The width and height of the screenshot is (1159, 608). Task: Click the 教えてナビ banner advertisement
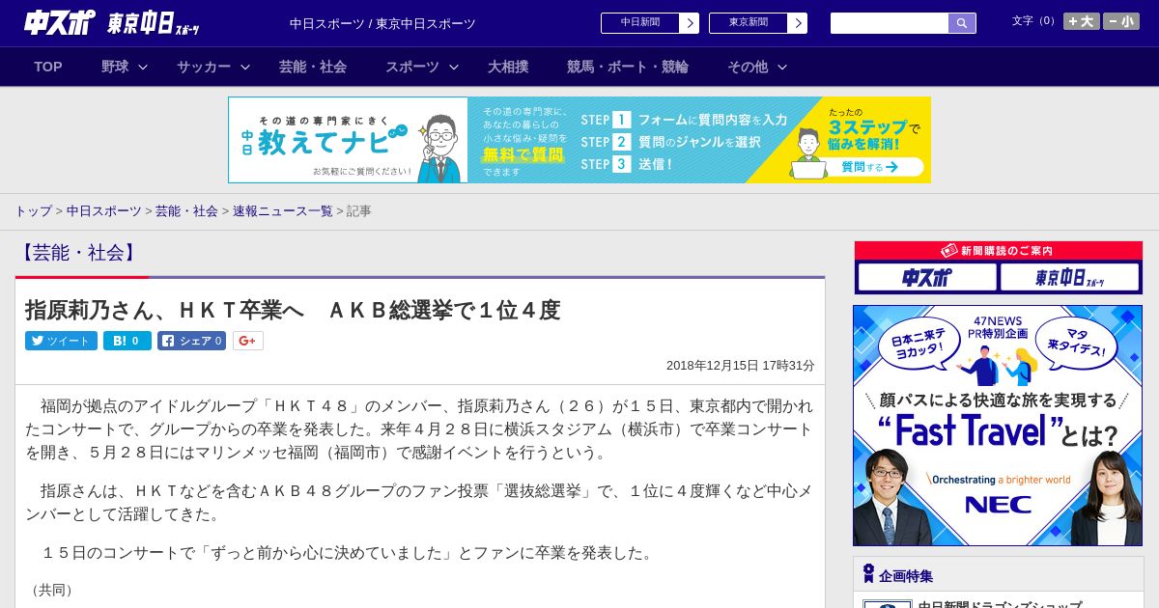pos(579,140)
